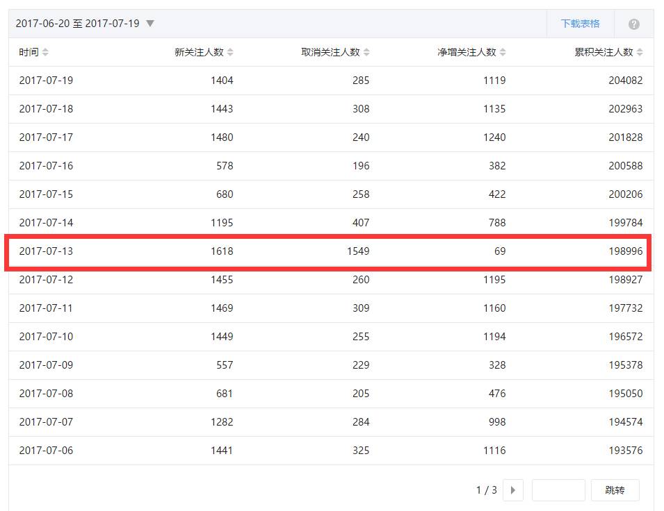Click the sort arrows beside 新关注人数
The height and width of the screenshot is (511, 664).
[x=230, y=53]
